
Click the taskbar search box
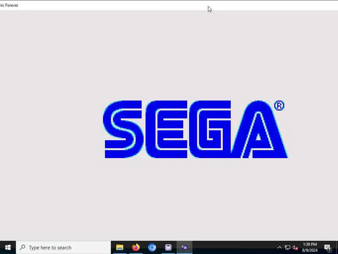(63, 247)
